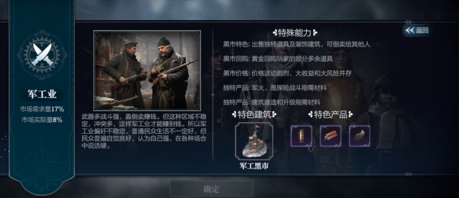
Task: Tap the 军工黑市 building name label
Action: coord(254,166)
